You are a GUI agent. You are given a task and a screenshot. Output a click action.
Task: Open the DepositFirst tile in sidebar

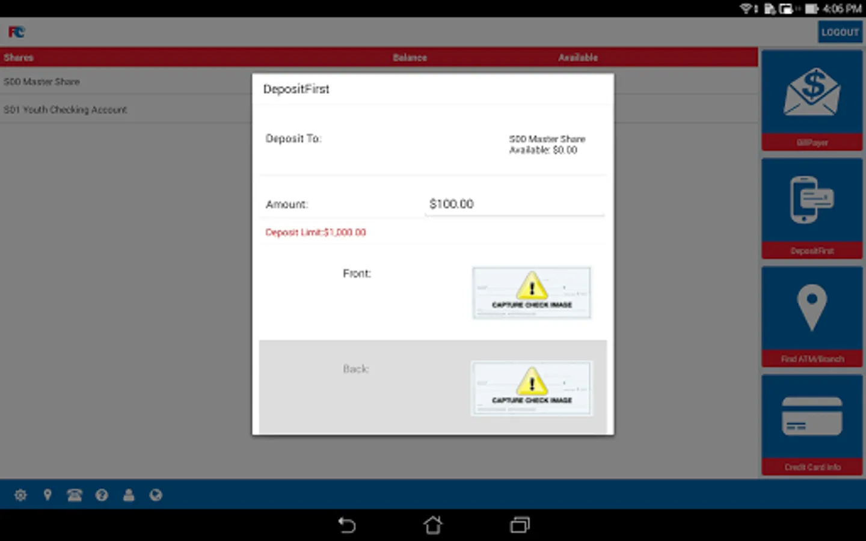(812, 209)
